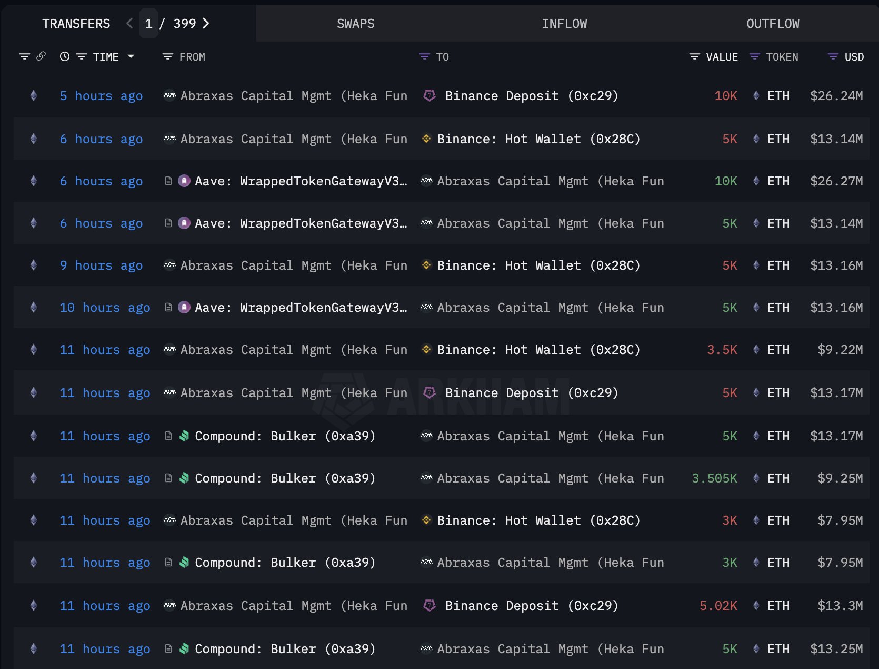Click the $26.27M USD amount
The width and height of the screenshot is (879, 669).
836,181
